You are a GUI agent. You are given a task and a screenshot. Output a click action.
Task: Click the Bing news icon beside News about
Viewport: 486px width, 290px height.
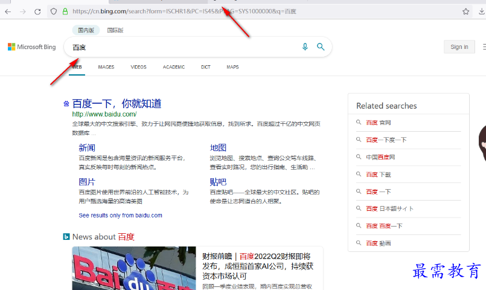(66, 237)
